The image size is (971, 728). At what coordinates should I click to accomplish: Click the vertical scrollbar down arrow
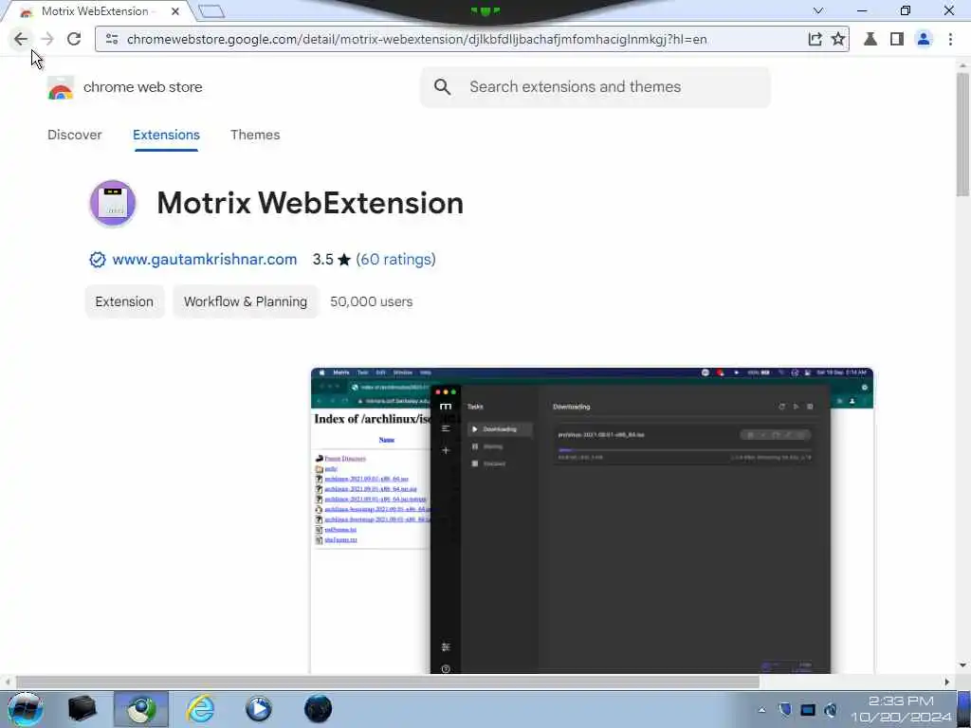(x=962, y=665)
